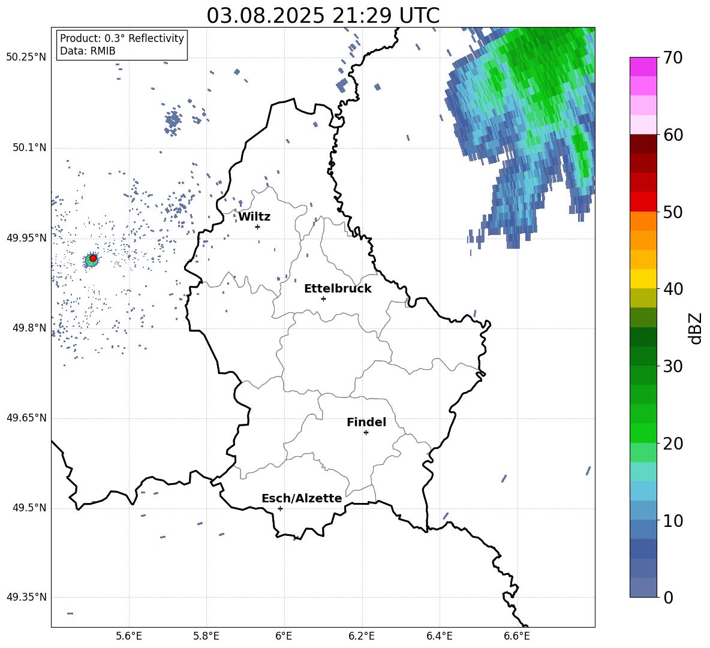Click the yellow colorbar segment above 40
Image resolution: width=710 pixels, height=648 pixels.
click(x=643, y=279)
